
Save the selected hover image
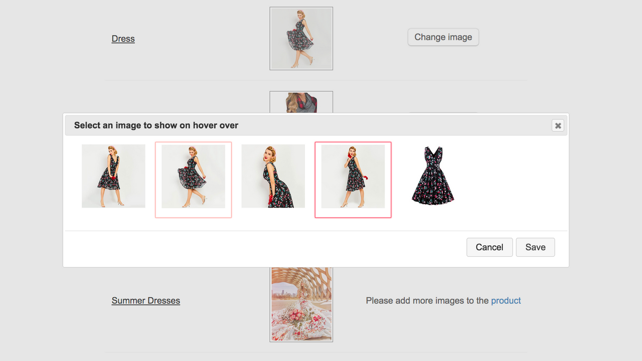click(535, 247)
